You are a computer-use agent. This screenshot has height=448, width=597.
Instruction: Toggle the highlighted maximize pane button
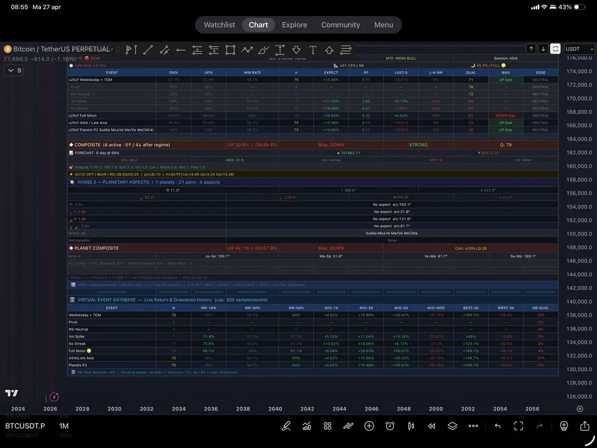(x=555, y=49)
